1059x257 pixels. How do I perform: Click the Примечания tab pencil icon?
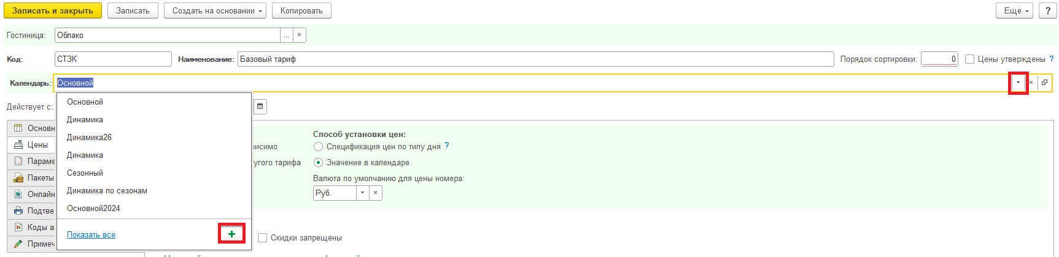18,244
